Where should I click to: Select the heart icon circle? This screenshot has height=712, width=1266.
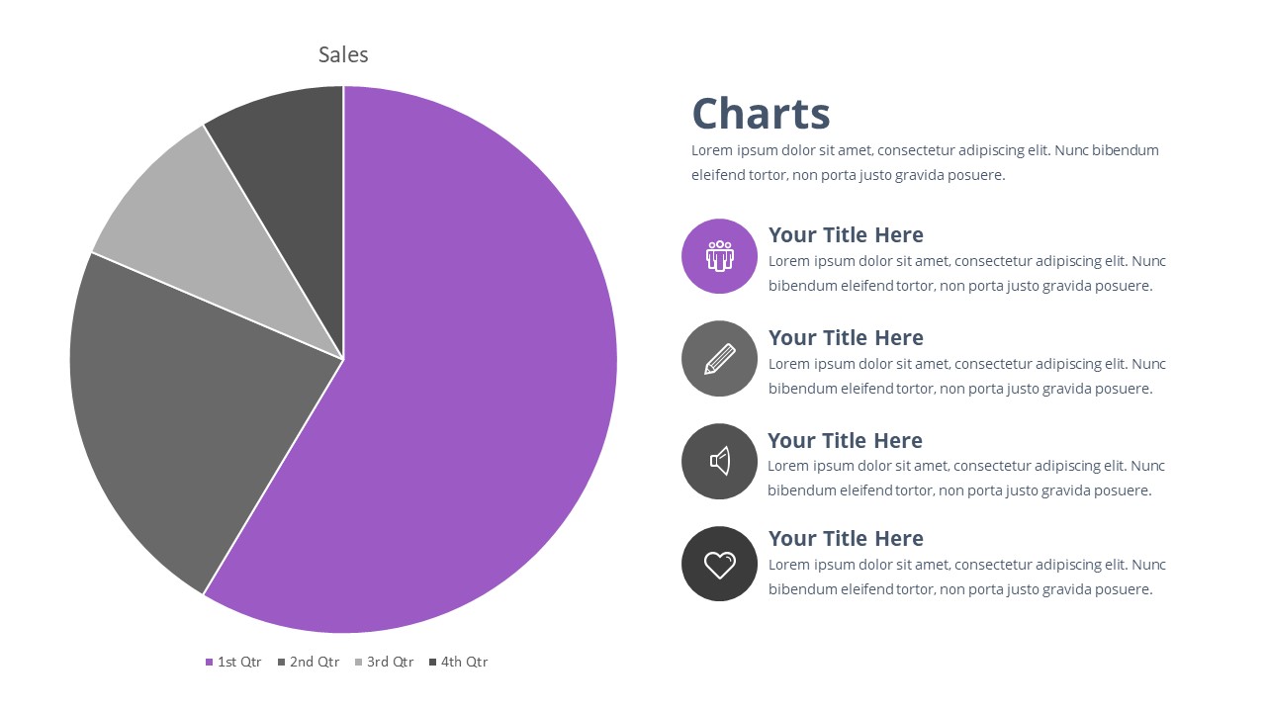[719, 564]
